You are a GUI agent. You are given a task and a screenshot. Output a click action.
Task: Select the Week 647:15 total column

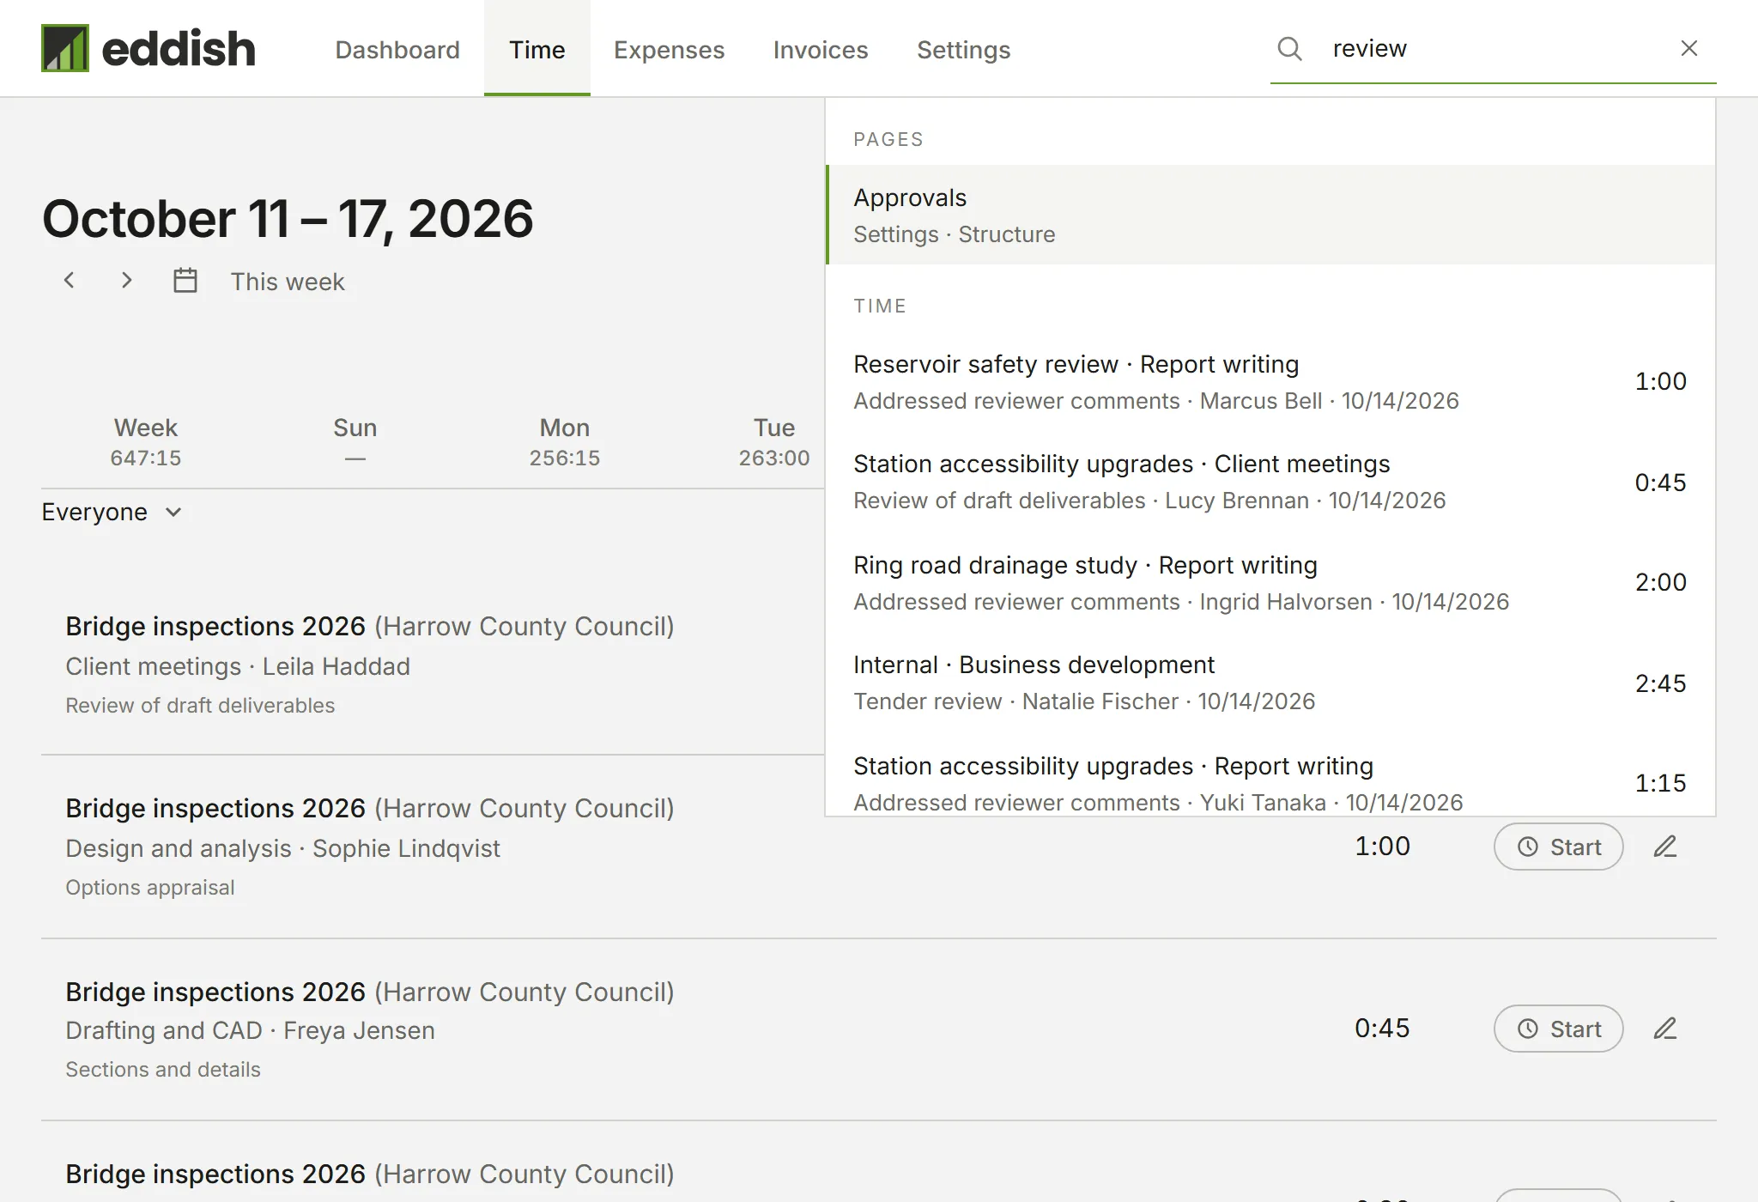(x=146, y=442)
